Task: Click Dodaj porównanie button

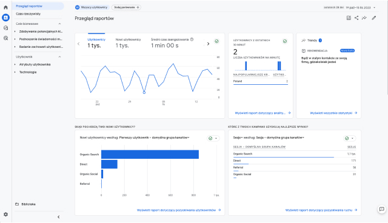Action: [x=127, y=7]
